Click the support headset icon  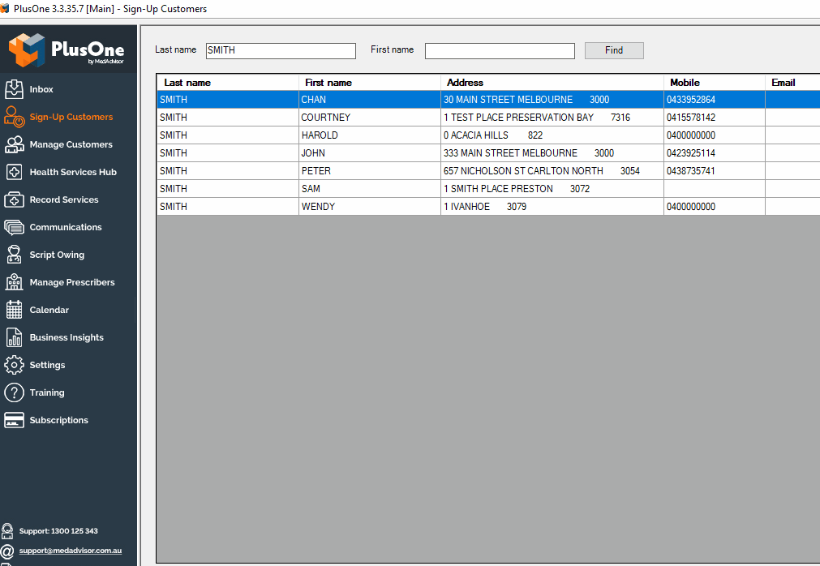tap(7, 530)
